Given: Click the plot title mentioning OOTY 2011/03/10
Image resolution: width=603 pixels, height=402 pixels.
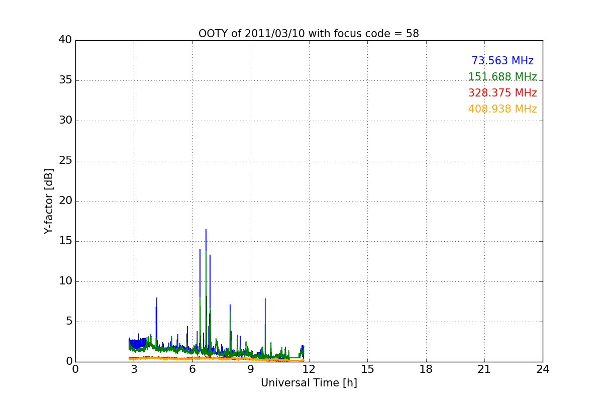Looking at the screenshot, I should (309, 34).
